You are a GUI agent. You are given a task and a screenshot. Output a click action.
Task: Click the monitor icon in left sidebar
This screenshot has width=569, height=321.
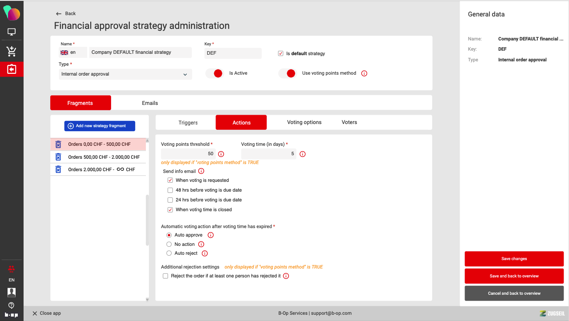tap(12, 32)
